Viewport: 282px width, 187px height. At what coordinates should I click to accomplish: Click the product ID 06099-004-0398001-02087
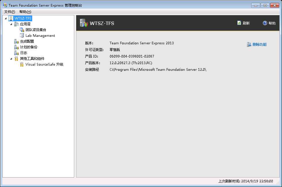pyautogui.click(x=132, y=56)
